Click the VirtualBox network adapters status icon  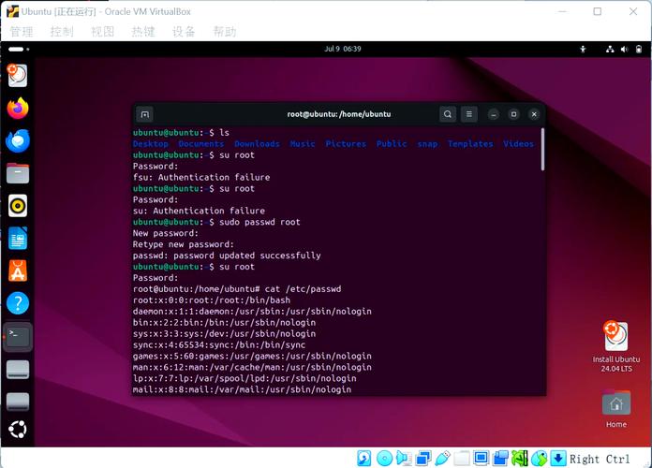422,459
